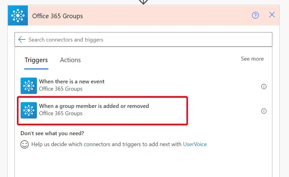Open the help question mark icon
Image resolution: width=289 pixels, height=177 pixels.
255,15
